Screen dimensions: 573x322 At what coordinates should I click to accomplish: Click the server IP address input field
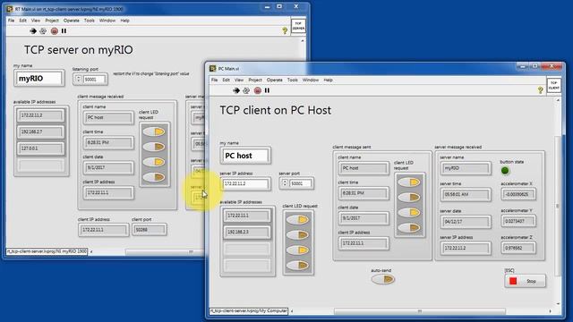[245, 183]
